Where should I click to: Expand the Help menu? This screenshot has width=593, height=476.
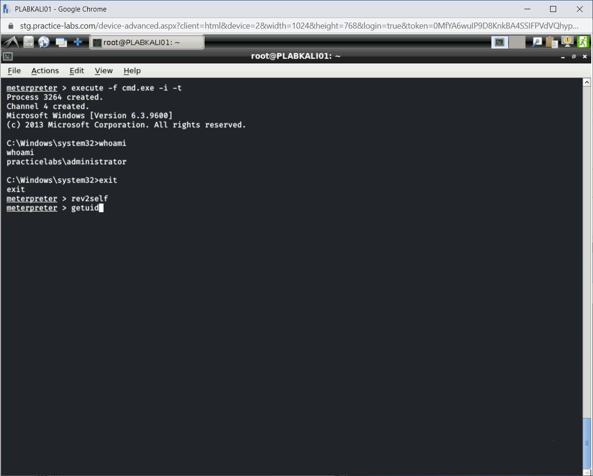[132, 71]
